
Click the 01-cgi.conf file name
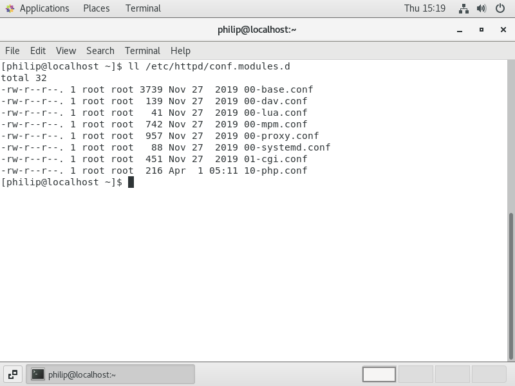pyautogui.click(x=276, y=159)
